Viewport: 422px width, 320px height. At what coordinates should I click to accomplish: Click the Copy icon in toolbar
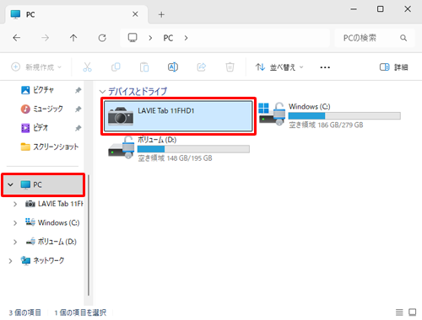coord(116,67)
